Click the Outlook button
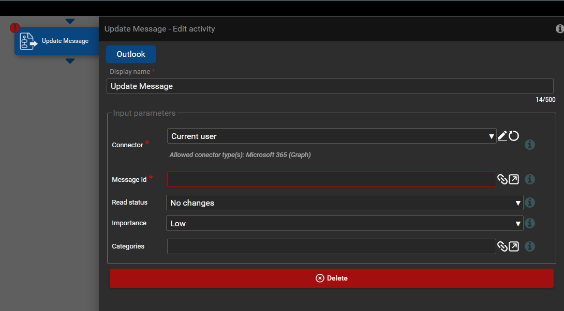The image size is (564, 311). tap(131, 54)
